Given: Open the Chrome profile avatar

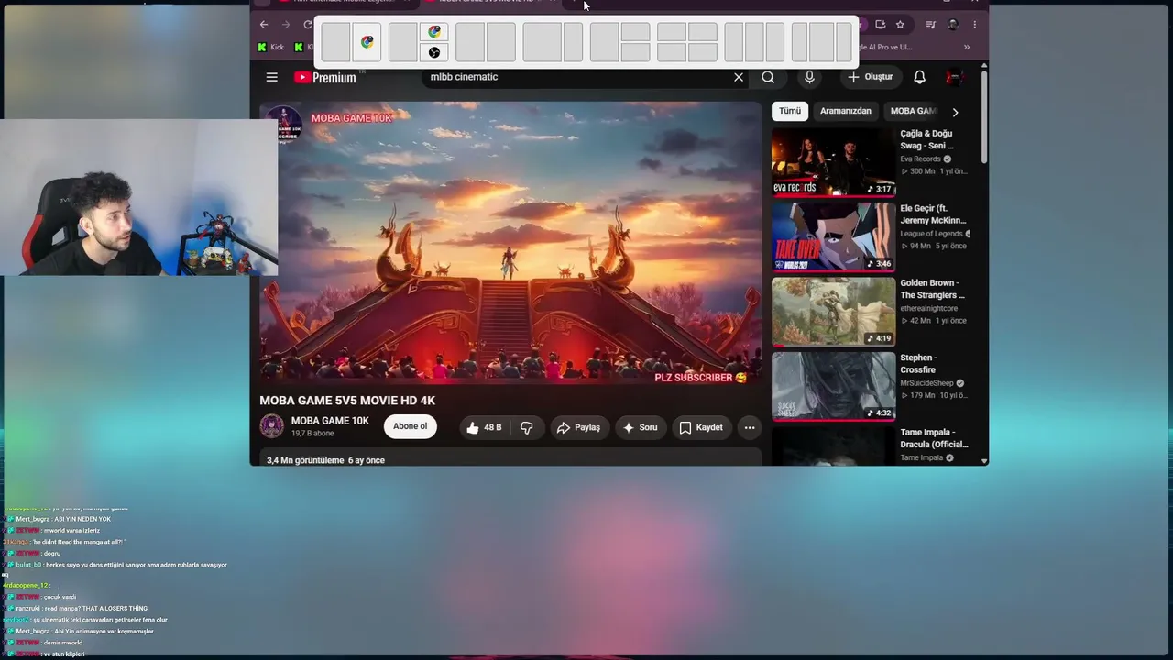Looking at the screenshot, I should point(953,25).
